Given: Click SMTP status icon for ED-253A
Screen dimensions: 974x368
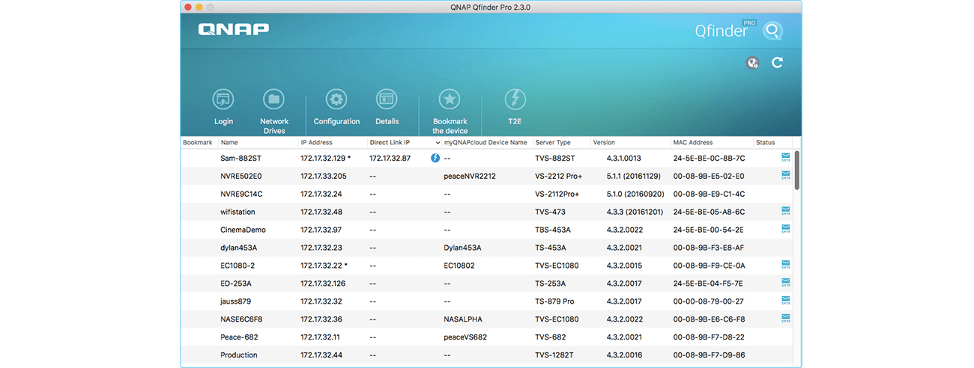Looking at the screenshot, I should [x=786, y=283].
